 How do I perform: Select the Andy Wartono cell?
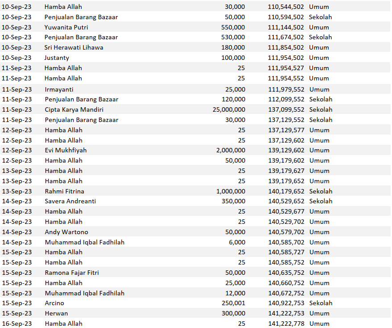pos(66,232)
